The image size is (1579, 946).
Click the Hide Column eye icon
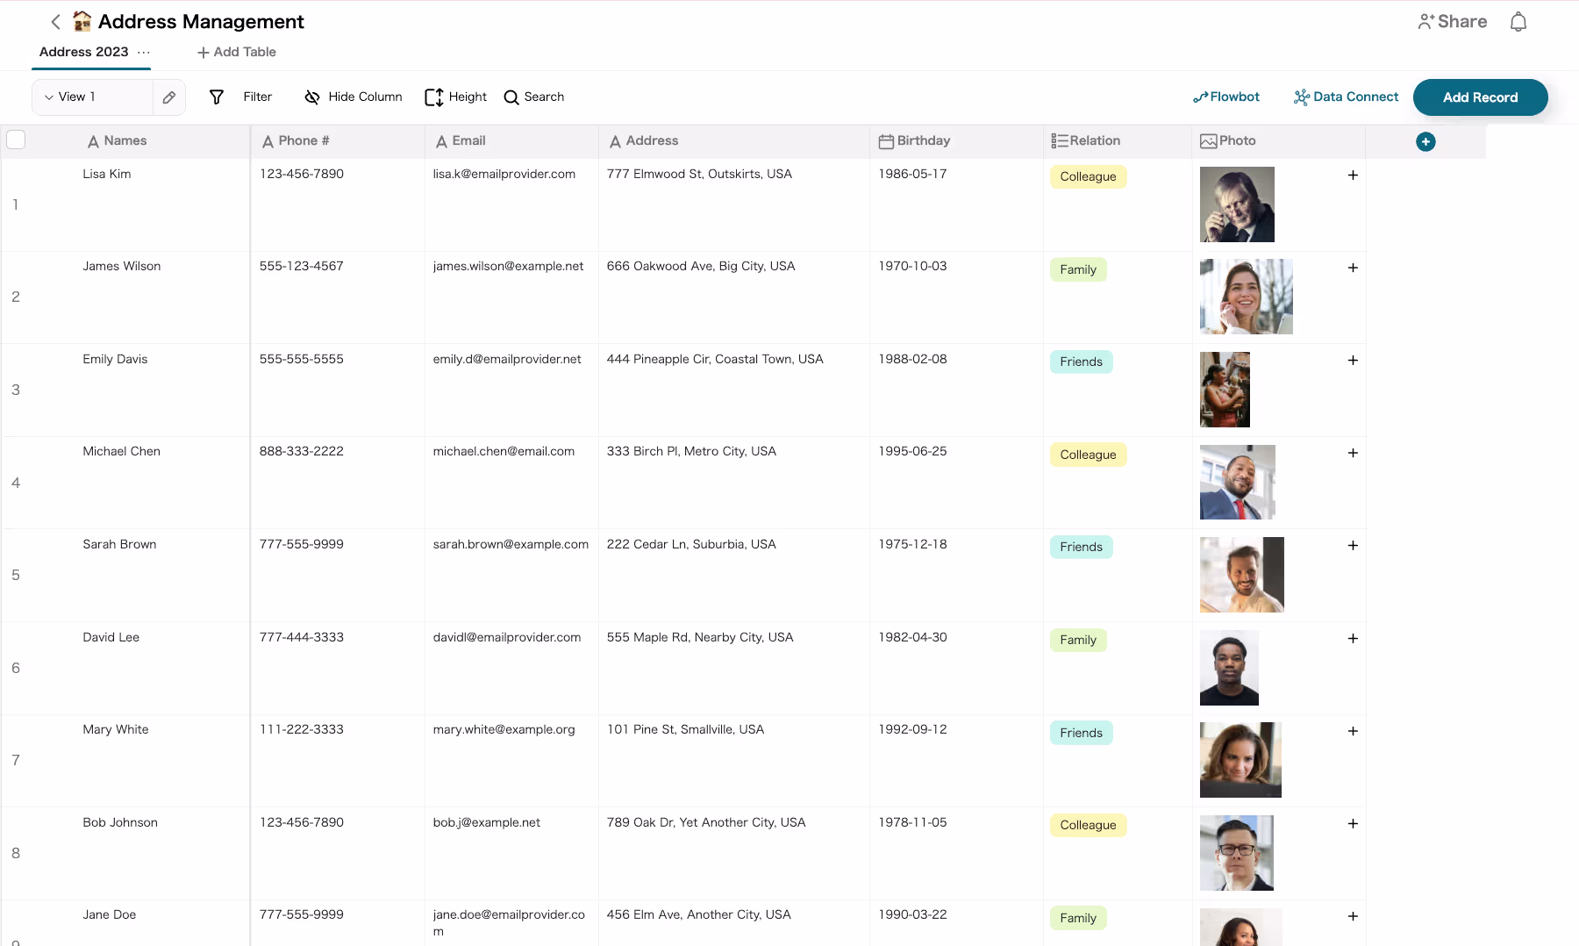311,97
